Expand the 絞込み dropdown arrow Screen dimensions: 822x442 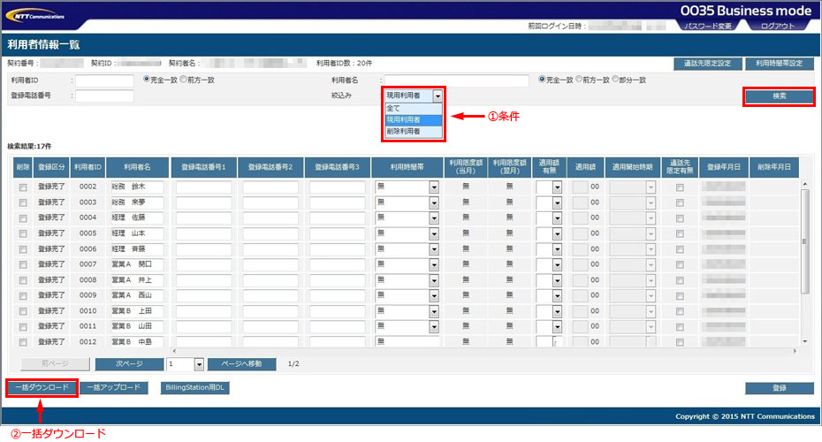[x=438, y=95]
